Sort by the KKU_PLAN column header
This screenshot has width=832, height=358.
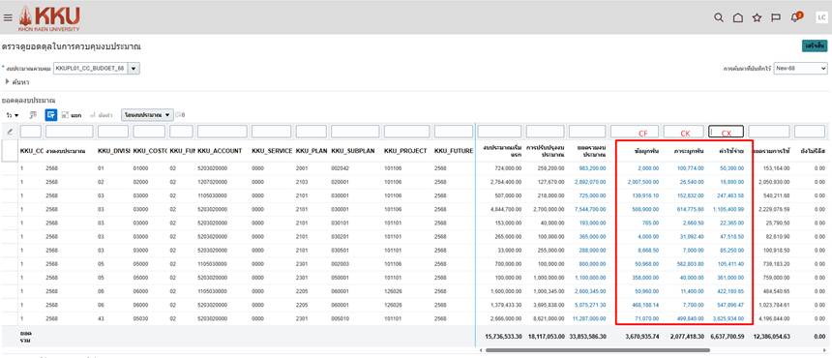pyautogui.click(x=312, y=151)
